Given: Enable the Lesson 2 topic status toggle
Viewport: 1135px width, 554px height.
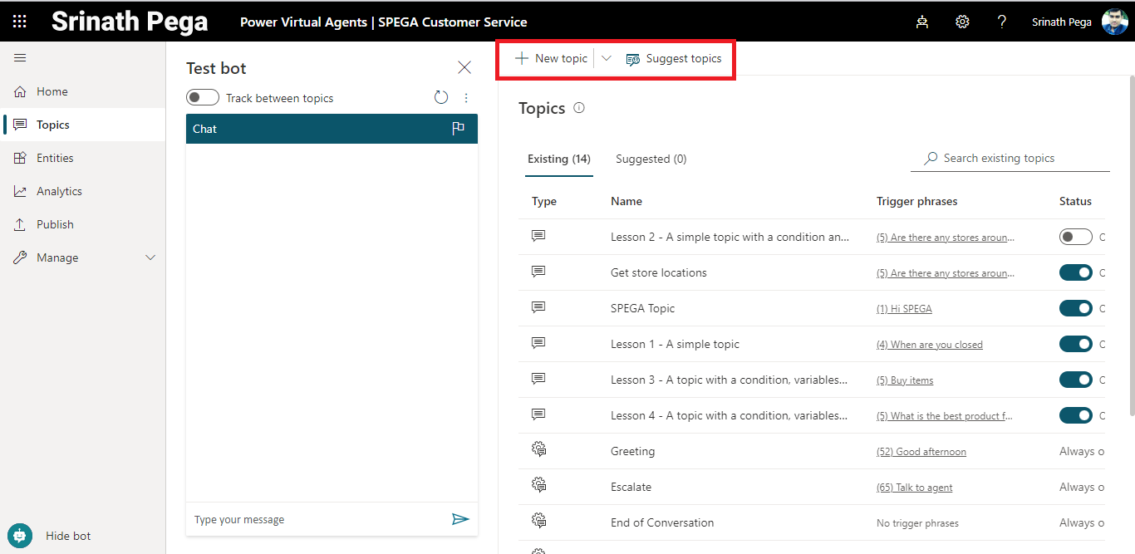Looking at the screenshot, I should click(1075, 237).
